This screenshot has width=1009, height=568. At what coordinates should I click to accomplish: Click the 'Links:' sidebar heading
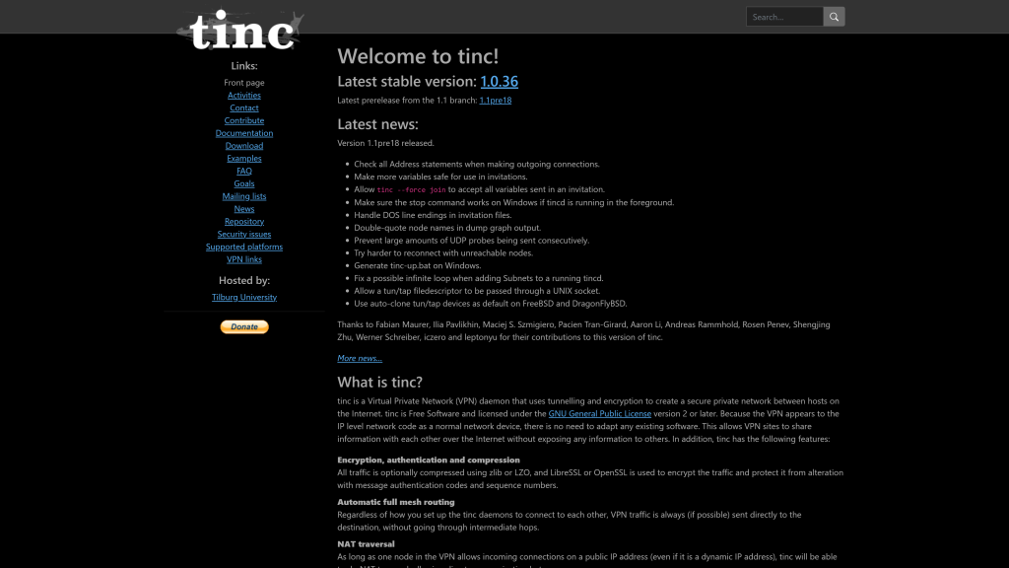(244, 66)
